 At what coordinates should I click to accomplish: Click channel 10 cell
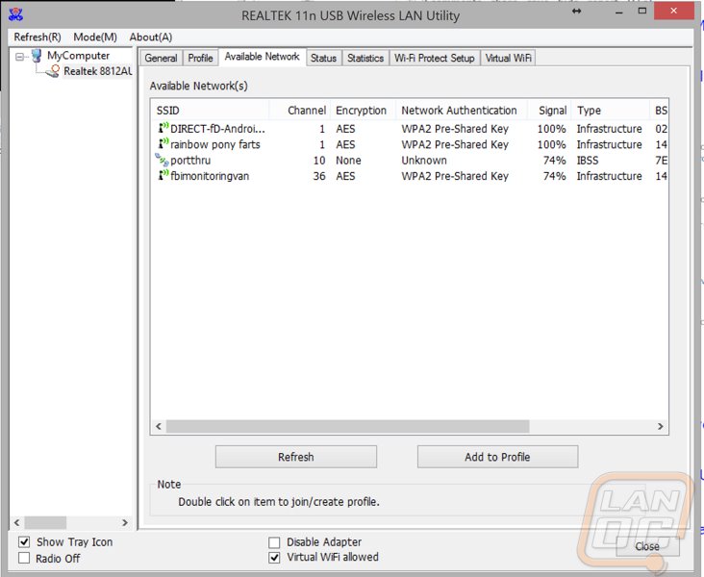[x=319, y=161]
